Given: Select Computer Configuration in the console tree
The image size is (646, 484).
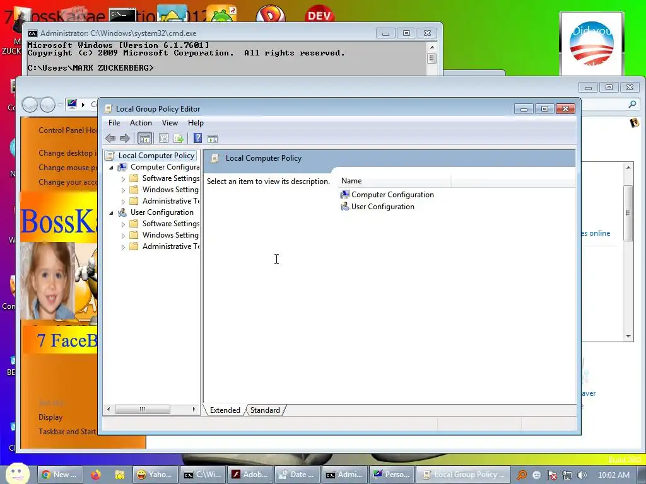Looking at the screenshot, I should (165, 167).
